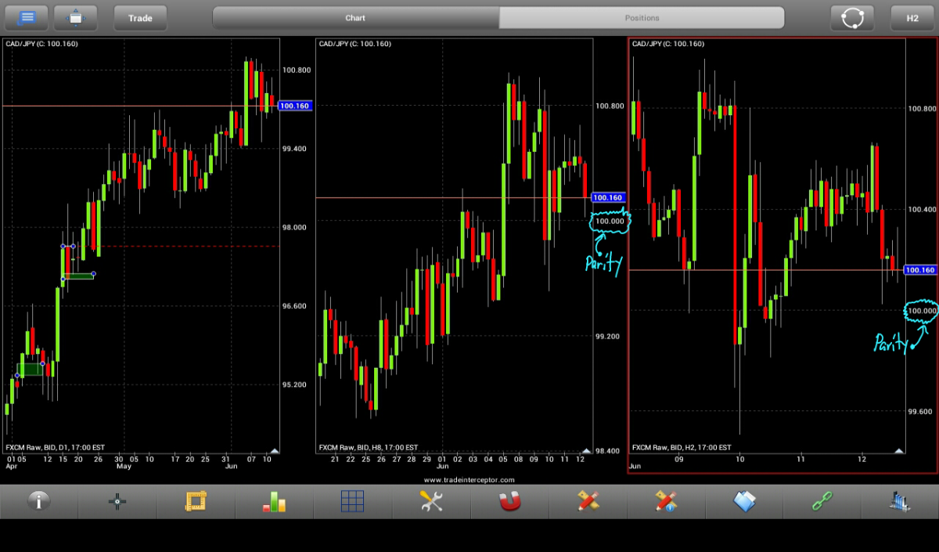Viewport: 939px width, 552px height.
Task: Open the indicators bar-chart icon
Action: [274, 501]
